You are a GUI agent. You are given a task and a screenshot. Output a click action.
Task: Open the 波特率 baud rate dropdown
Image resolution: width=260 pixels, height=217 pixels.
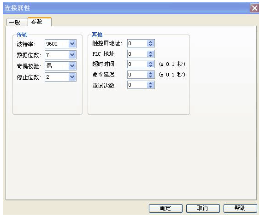(x=72, y=44)
